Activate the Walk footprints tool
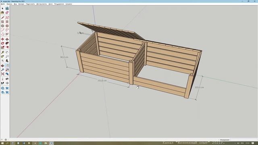Viewport: 258px width, 145px height. [2, 83]
